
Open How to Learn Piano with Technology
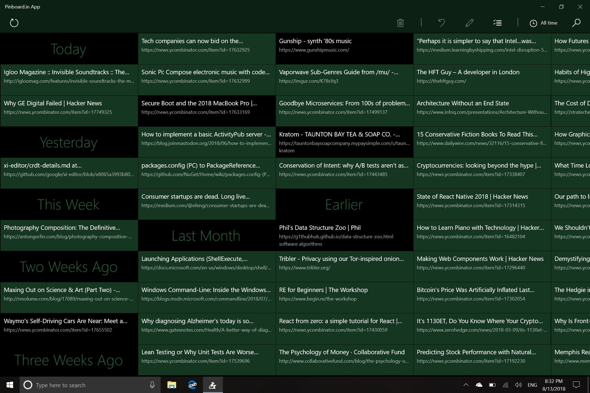(x=482, y=236)
